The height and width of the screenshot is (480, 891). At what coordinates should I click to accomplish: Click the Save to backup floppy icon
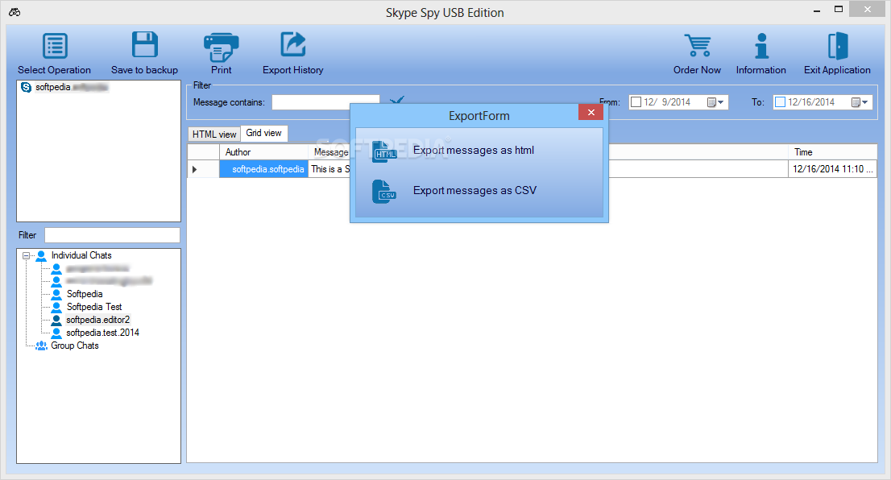[x=144, y=45]
